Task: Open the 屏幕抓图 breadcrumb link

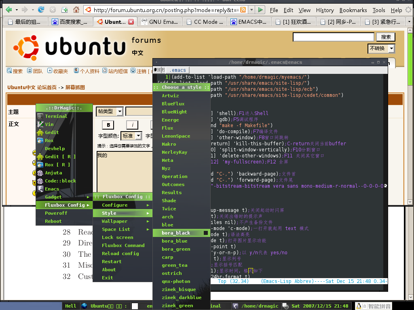Action: (75, 87)
